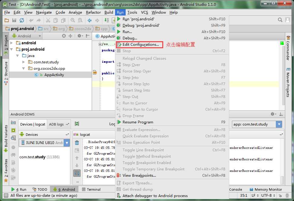Open the Build Variants side panel
The width and height of the screenshot is (294, 201).
coord(6,138)
